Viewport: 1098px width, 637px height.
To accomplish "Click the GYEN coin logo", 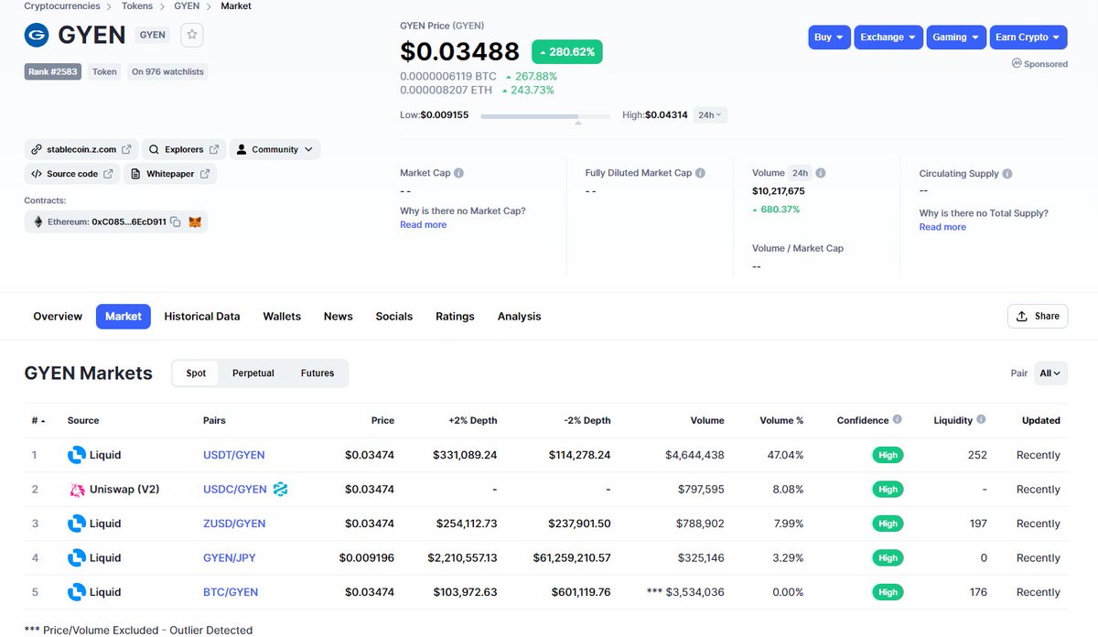I will point(37,35).
